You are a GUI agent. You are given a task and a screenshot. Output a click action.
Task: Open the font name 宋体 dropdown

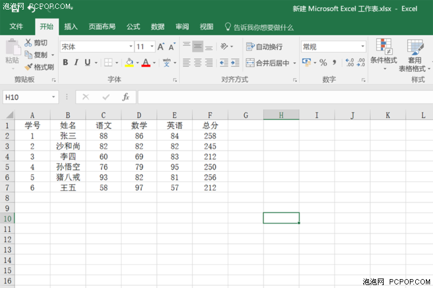tap(131, 47)
